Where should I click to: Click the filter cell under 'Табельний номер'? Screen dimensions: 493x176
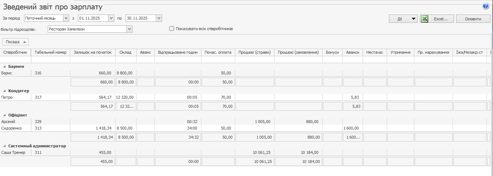50,60
